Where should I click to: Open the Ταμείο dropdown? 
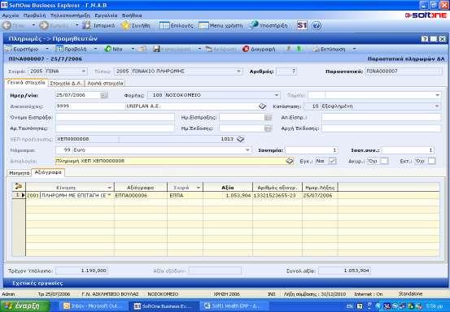(x=437, y=95)
